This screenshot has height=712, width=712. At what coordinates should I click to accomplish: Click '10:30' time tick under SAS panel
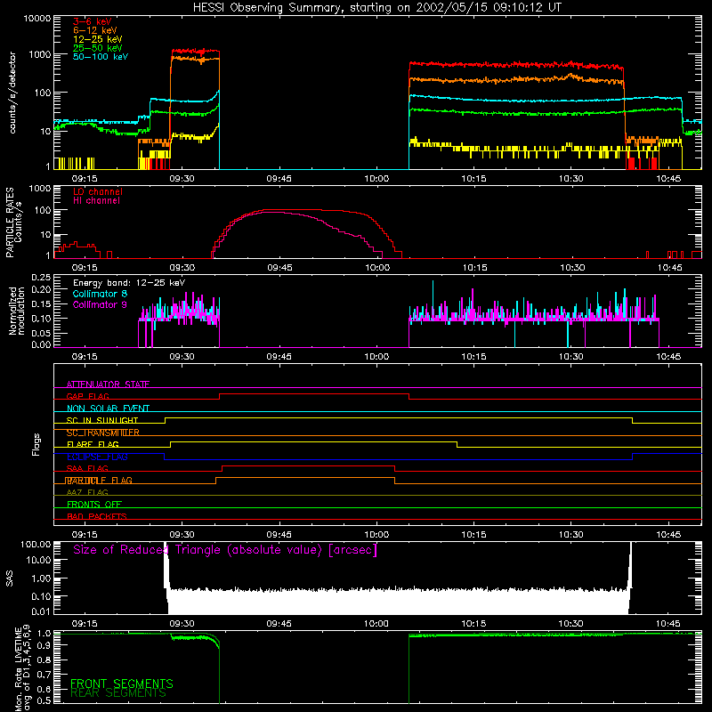click(x=570, y=624)
